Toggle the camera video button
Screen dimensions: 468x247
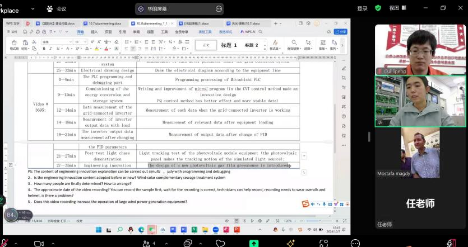coord(39,243)
